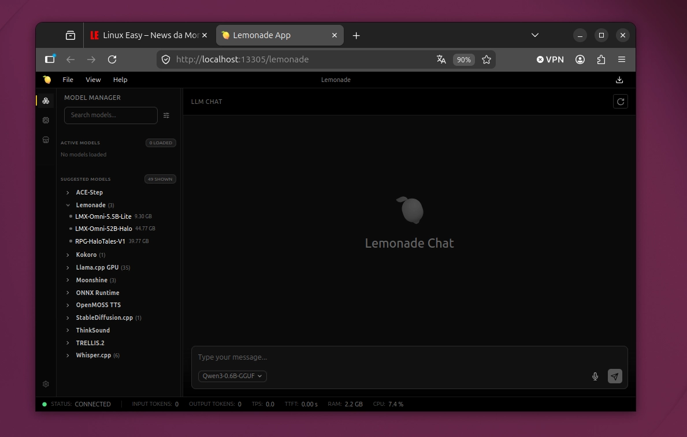
Task: Click the site security shield icon
Action: tap(166, 59)
